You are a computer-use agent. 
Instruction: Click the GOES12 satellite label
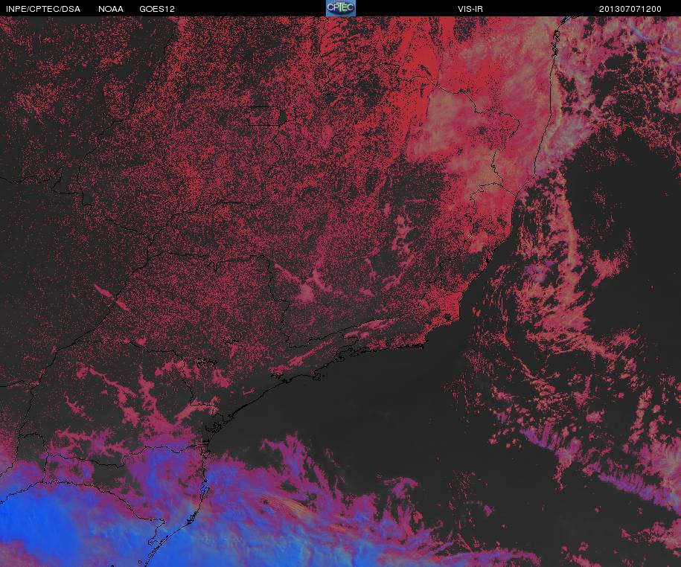pyautogui.click(x=157, y=9)
